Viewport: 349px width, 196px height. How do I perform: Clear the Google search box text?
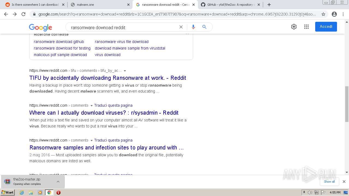(181, 27)
